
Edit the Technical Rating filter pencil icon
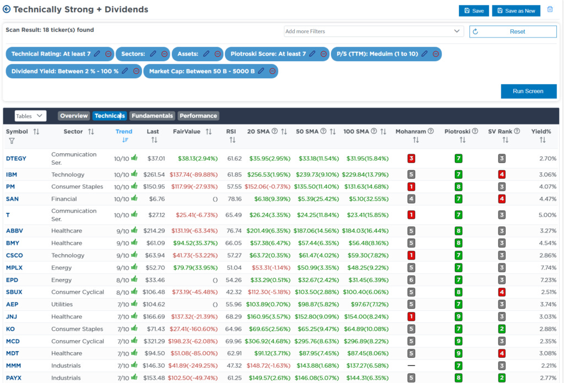point(97,54)
